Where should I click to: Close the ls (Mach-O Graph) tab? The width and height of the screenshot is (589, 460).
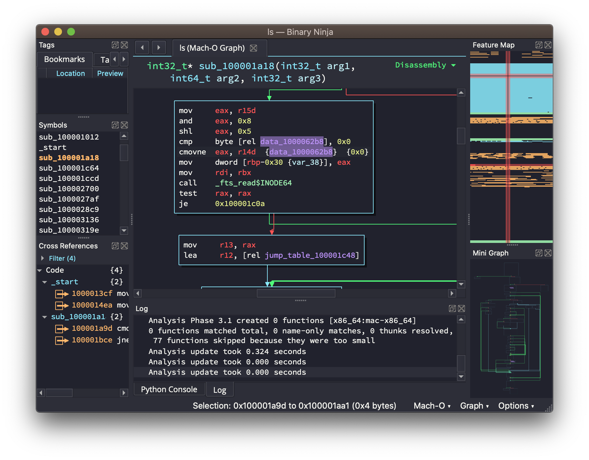tap(254, 48)
